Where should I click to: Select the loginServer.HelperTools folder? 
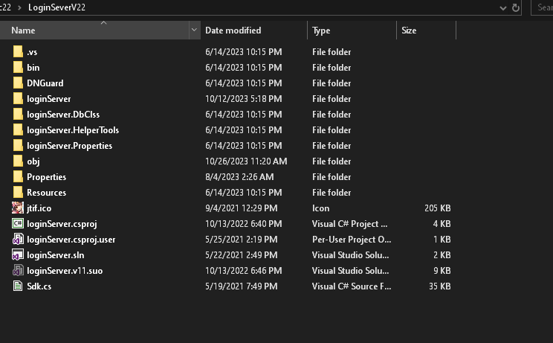coord(72,130)
